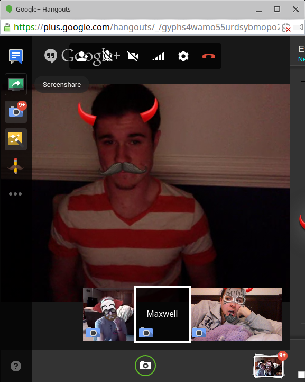Open the Effects magic wand app
Image resolution: width=305 pixels, height=382 pixels.
[16, 139]
